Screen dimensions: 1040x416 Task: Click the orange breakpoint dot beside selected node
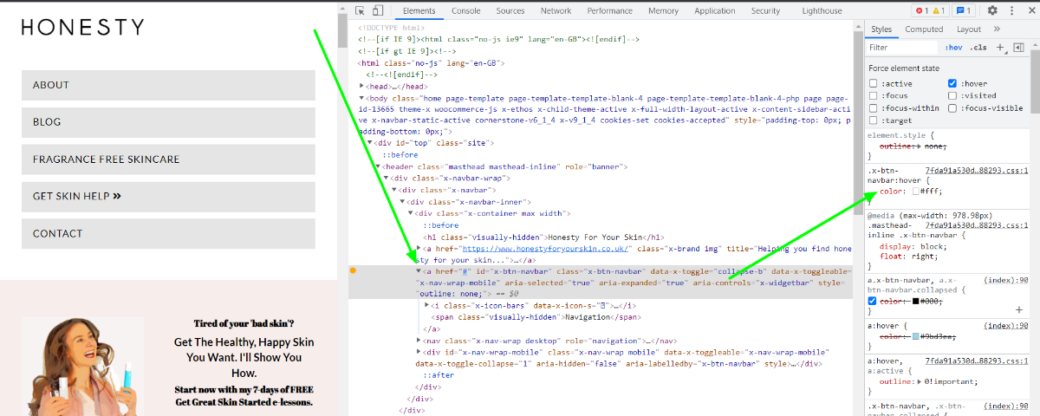click(x=353, y=271)
